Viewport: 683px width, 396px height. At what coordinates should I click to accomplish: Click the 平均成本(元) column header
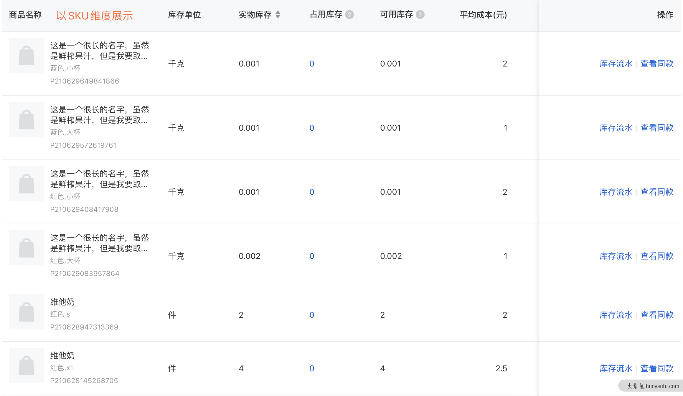(483, 15)
